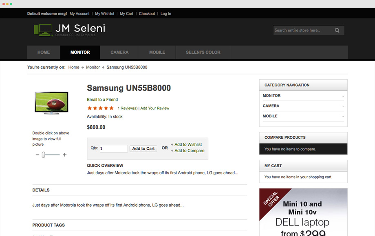Click the Add to Compare link

(x=189, y=151)
